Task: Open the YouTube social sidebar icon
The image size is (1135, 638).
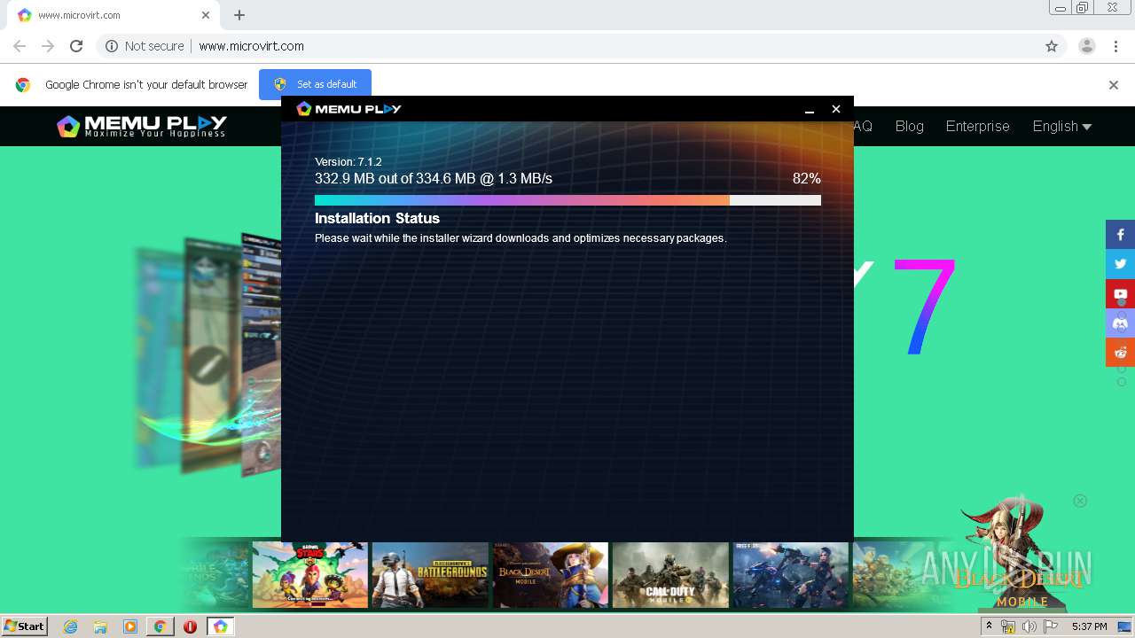Action: [1120, 293]
